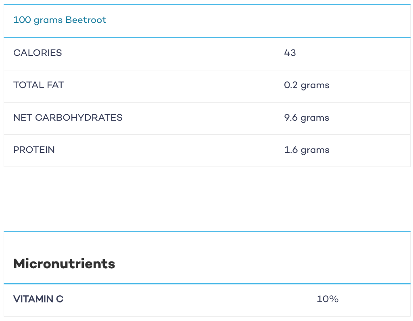This screenshot has height=321, width=413.
Task: Click the 100 grams Beetroot header
Action: [x=60, y=20]
